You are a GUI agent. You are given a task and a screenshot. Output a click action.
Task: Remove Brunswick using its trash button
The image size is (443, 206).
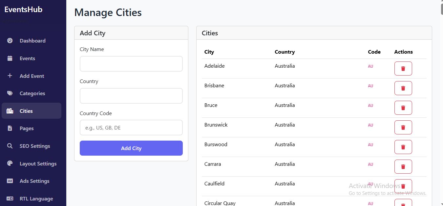403,128
